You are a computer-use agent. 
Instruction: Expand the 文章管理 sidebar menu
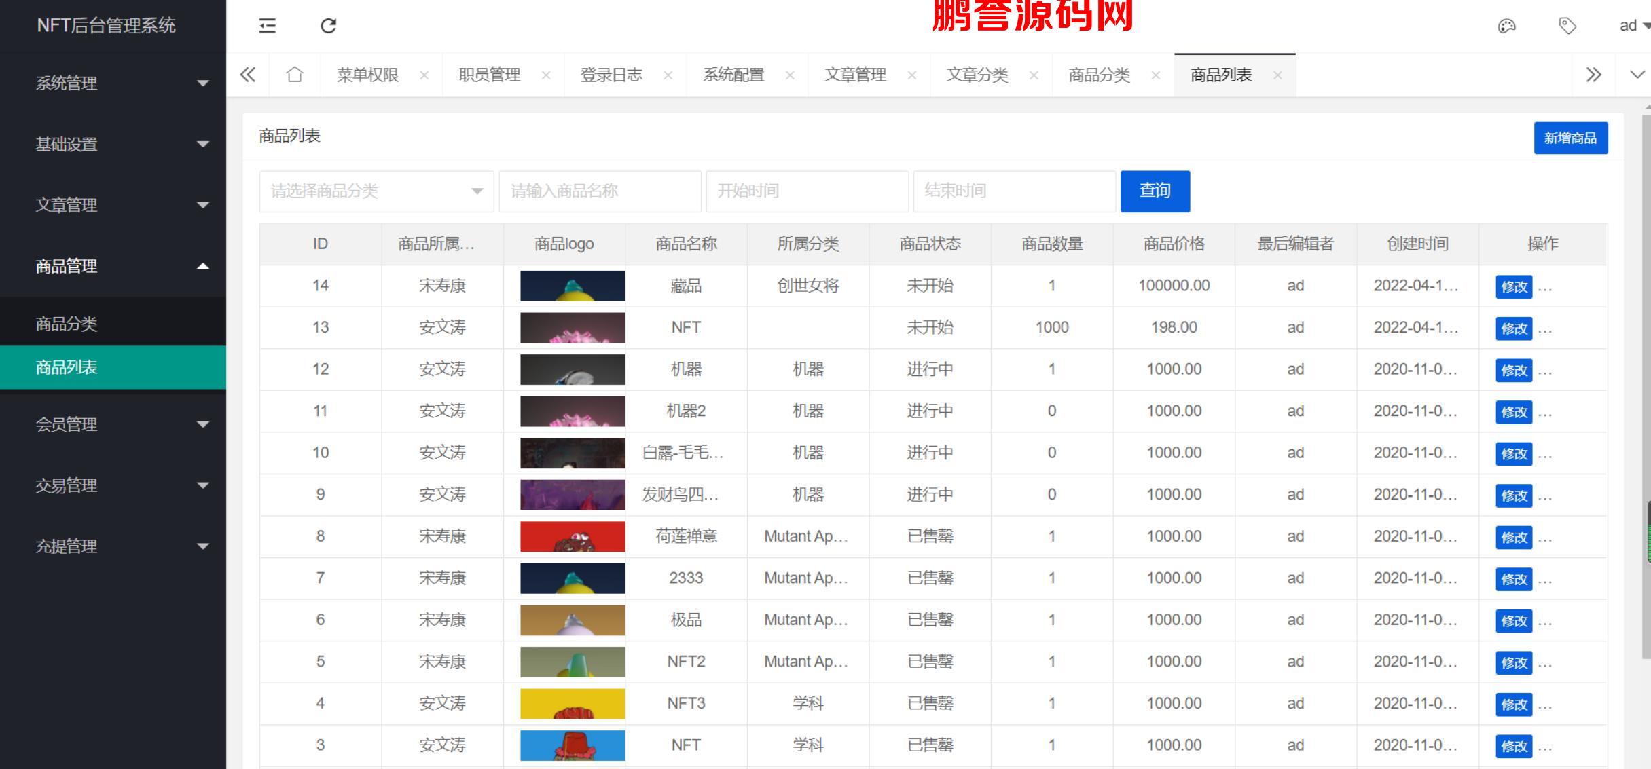tap(113, 205)
